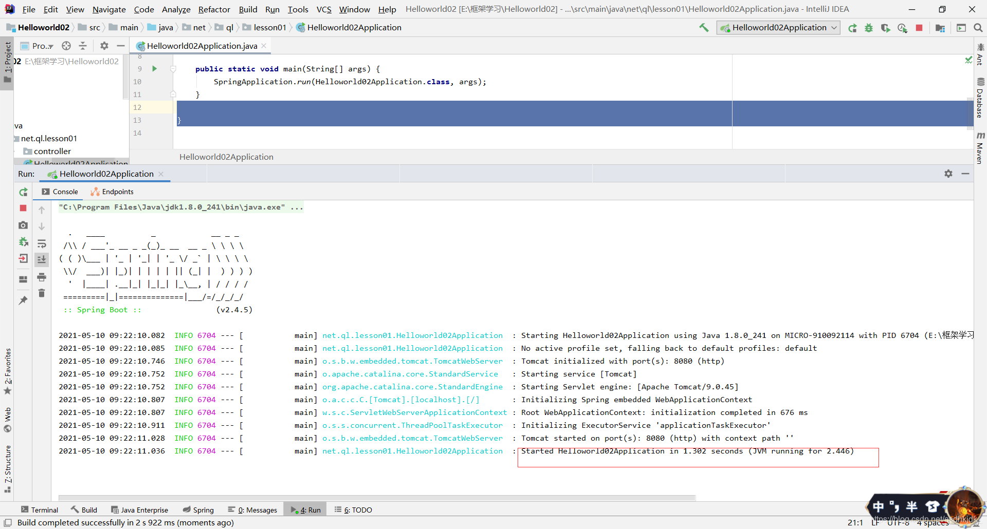Fold the main method at line 9
The image size is (987, 529).
[173, 69]
